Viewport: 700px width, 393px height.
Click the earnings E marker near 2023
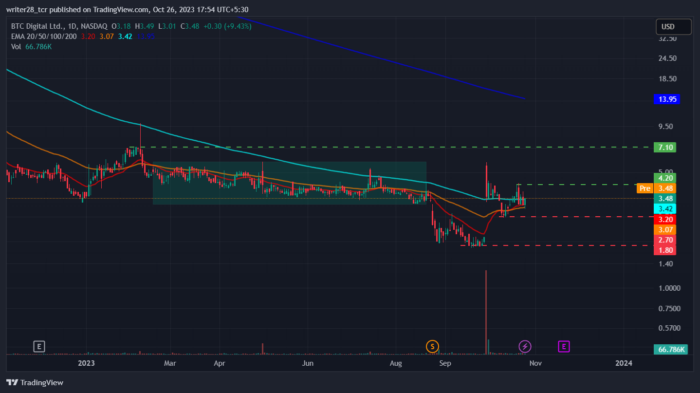(39, 347)
